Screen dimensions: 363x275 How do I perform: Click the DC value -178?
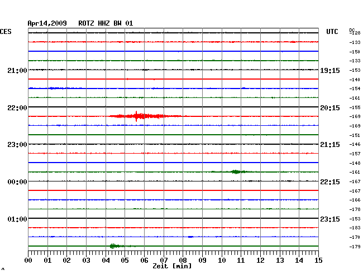click(355, 209)
